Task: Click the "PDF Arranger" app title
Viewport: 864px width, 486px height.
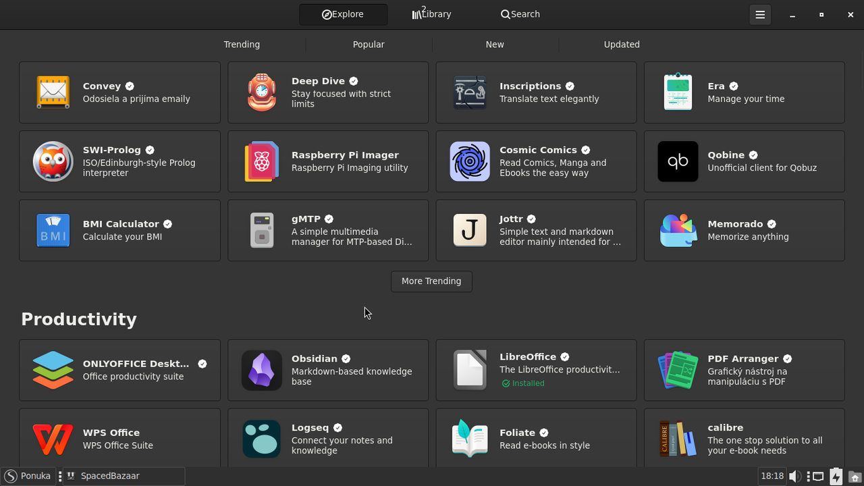Action: coord(743,358)
